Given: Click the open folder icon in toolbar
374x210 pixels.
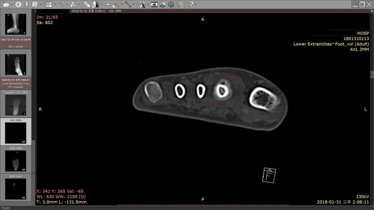Looking at the screenshot, I should (x=5, y=4).
